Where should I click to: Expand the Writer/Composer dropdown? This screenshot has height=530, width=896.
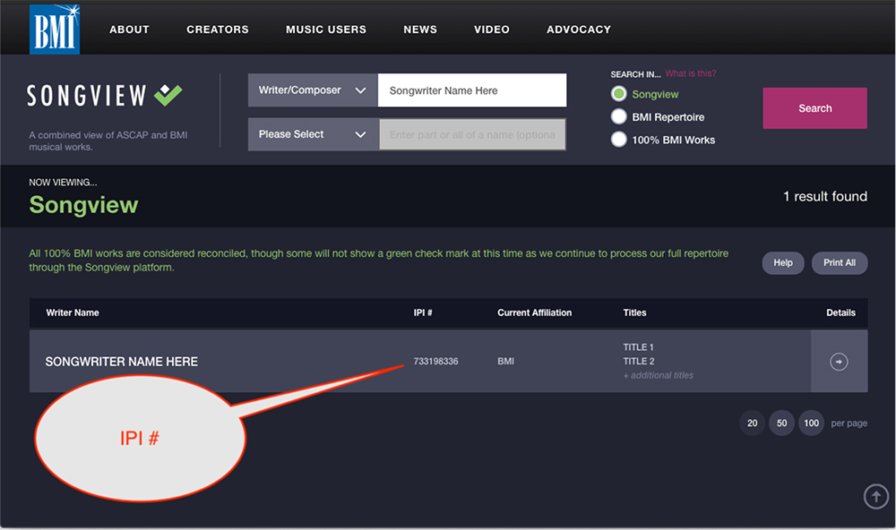coord(312,90)
